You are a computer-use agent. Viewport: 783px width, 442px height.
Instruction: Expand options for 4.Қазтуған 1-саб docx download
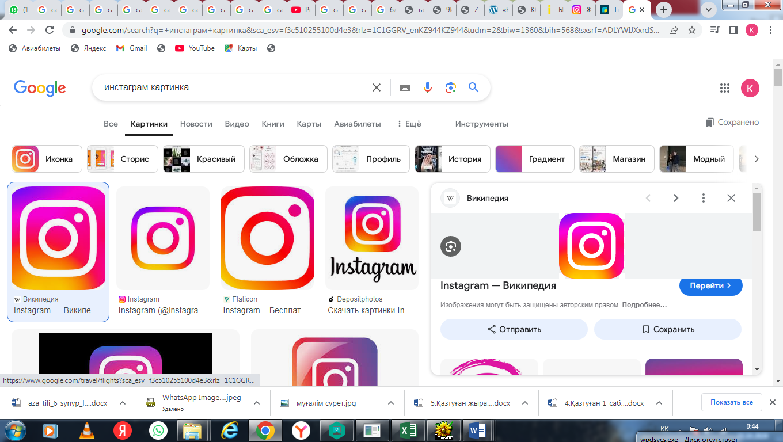[659, 403]
